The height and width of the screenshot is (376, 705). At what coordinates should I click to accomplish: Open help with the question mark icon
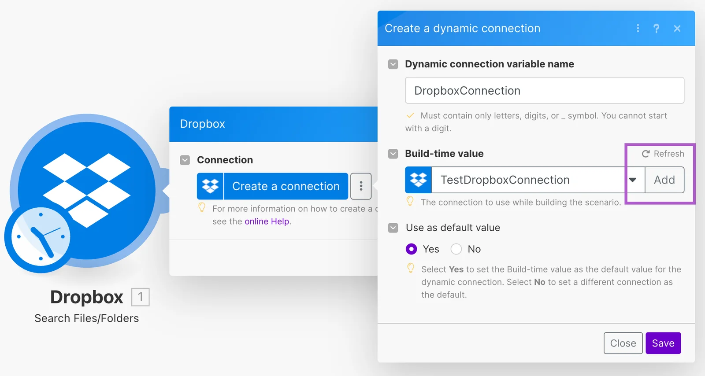point(657,28)
